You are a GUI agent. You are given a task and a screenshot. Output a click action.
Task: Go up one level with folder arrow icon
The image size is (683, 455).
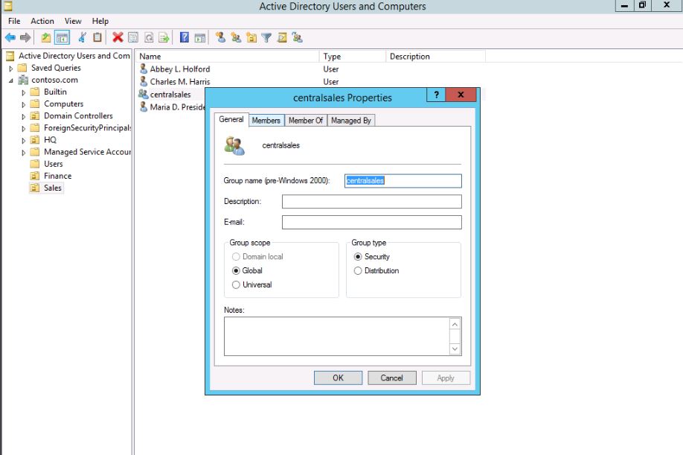45,38
